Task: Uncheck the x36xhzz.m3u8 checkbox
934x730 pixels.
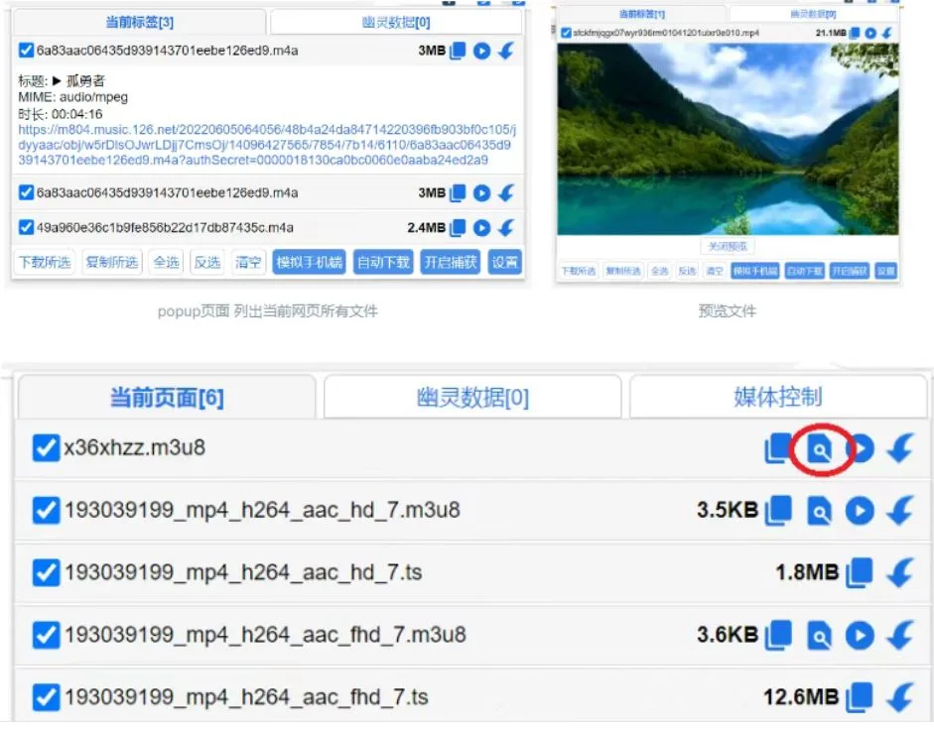Action: 46,448
